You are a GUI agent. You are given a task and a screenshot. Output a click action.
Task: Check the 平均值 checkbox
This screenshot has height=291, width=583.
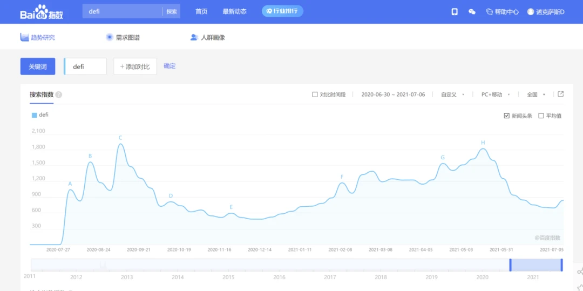tap(541, 116)
